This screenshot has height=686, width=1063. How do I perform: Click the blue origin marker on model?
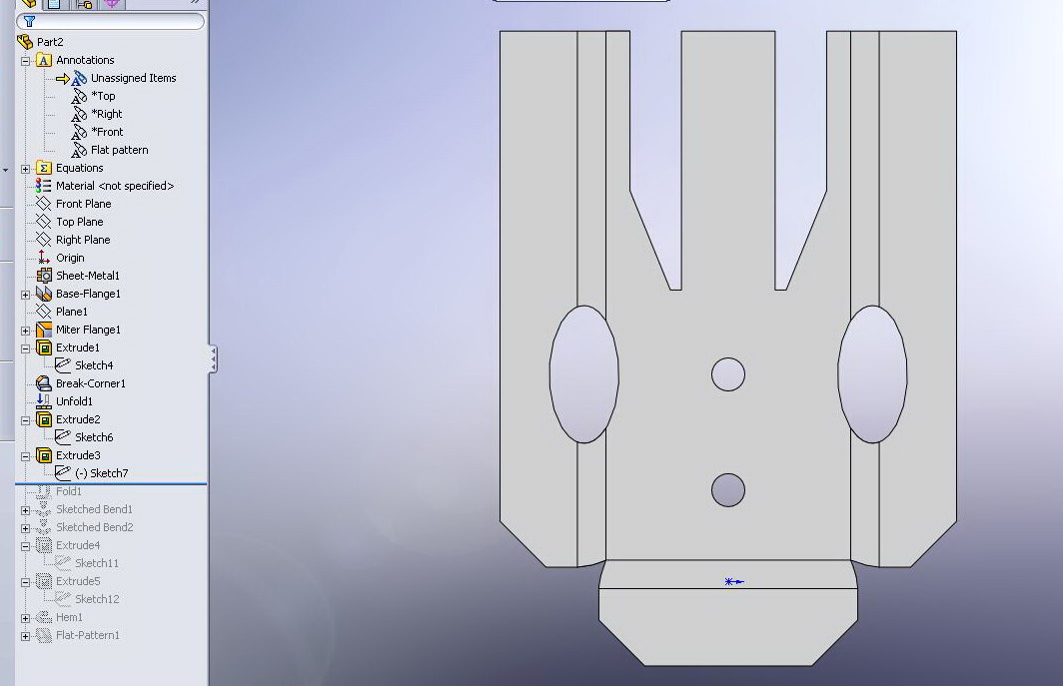pos(733,581)
